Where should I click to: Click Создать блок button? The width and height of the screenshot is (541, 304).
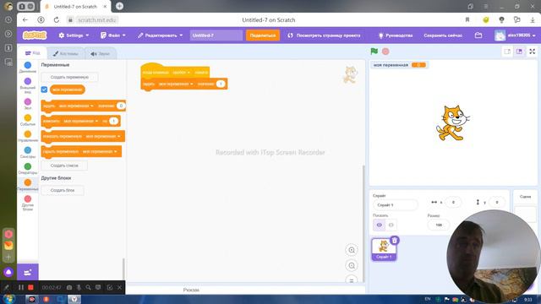tap(63, 190)
